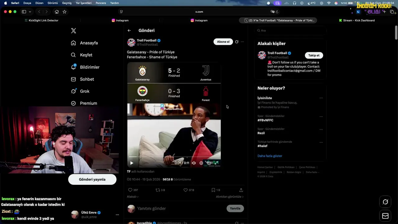Click the share icon on the post

click(x=241, y=190)
